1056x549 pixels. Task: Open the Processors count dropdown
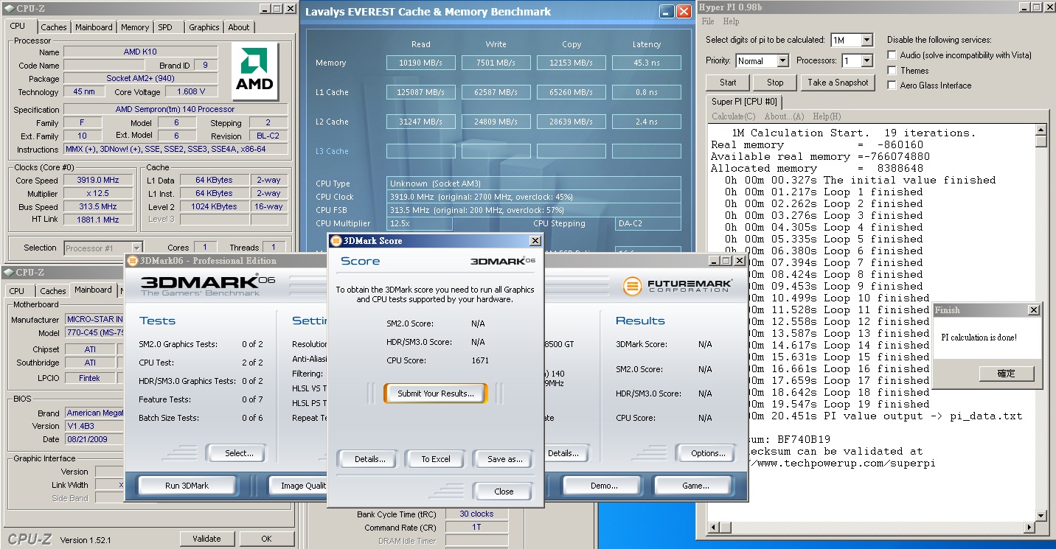(866, 60)
